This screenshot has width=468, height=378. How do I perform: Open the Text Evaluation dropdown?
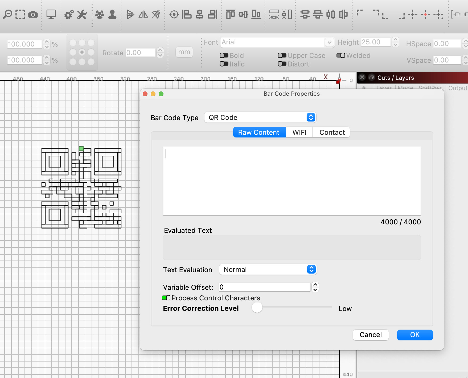tap(268, 269)
